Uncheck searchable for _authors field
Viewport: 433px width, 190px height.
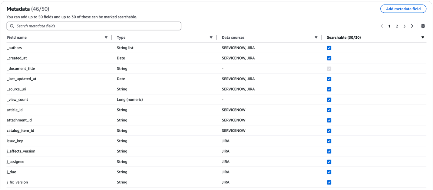click(329, 48)
